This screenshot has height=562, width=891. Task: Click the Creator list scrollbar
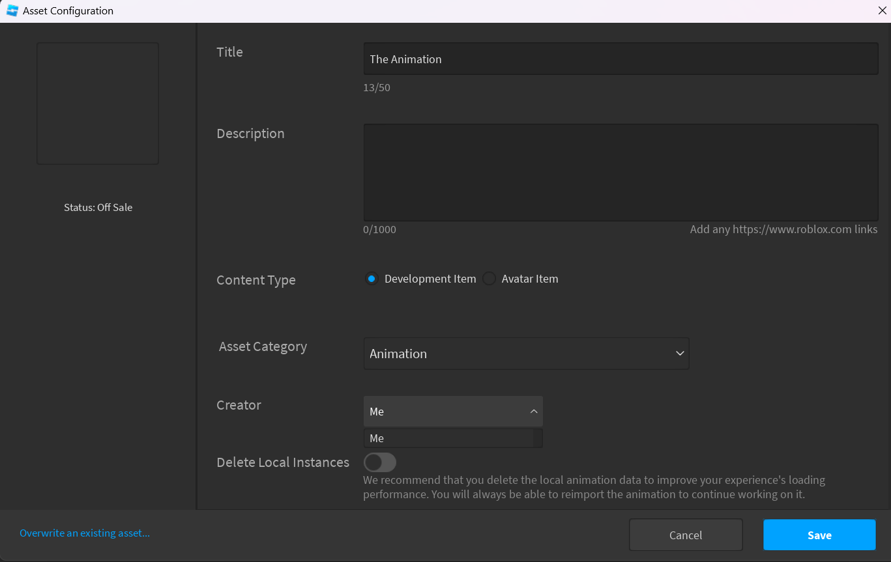pos(538,438)
